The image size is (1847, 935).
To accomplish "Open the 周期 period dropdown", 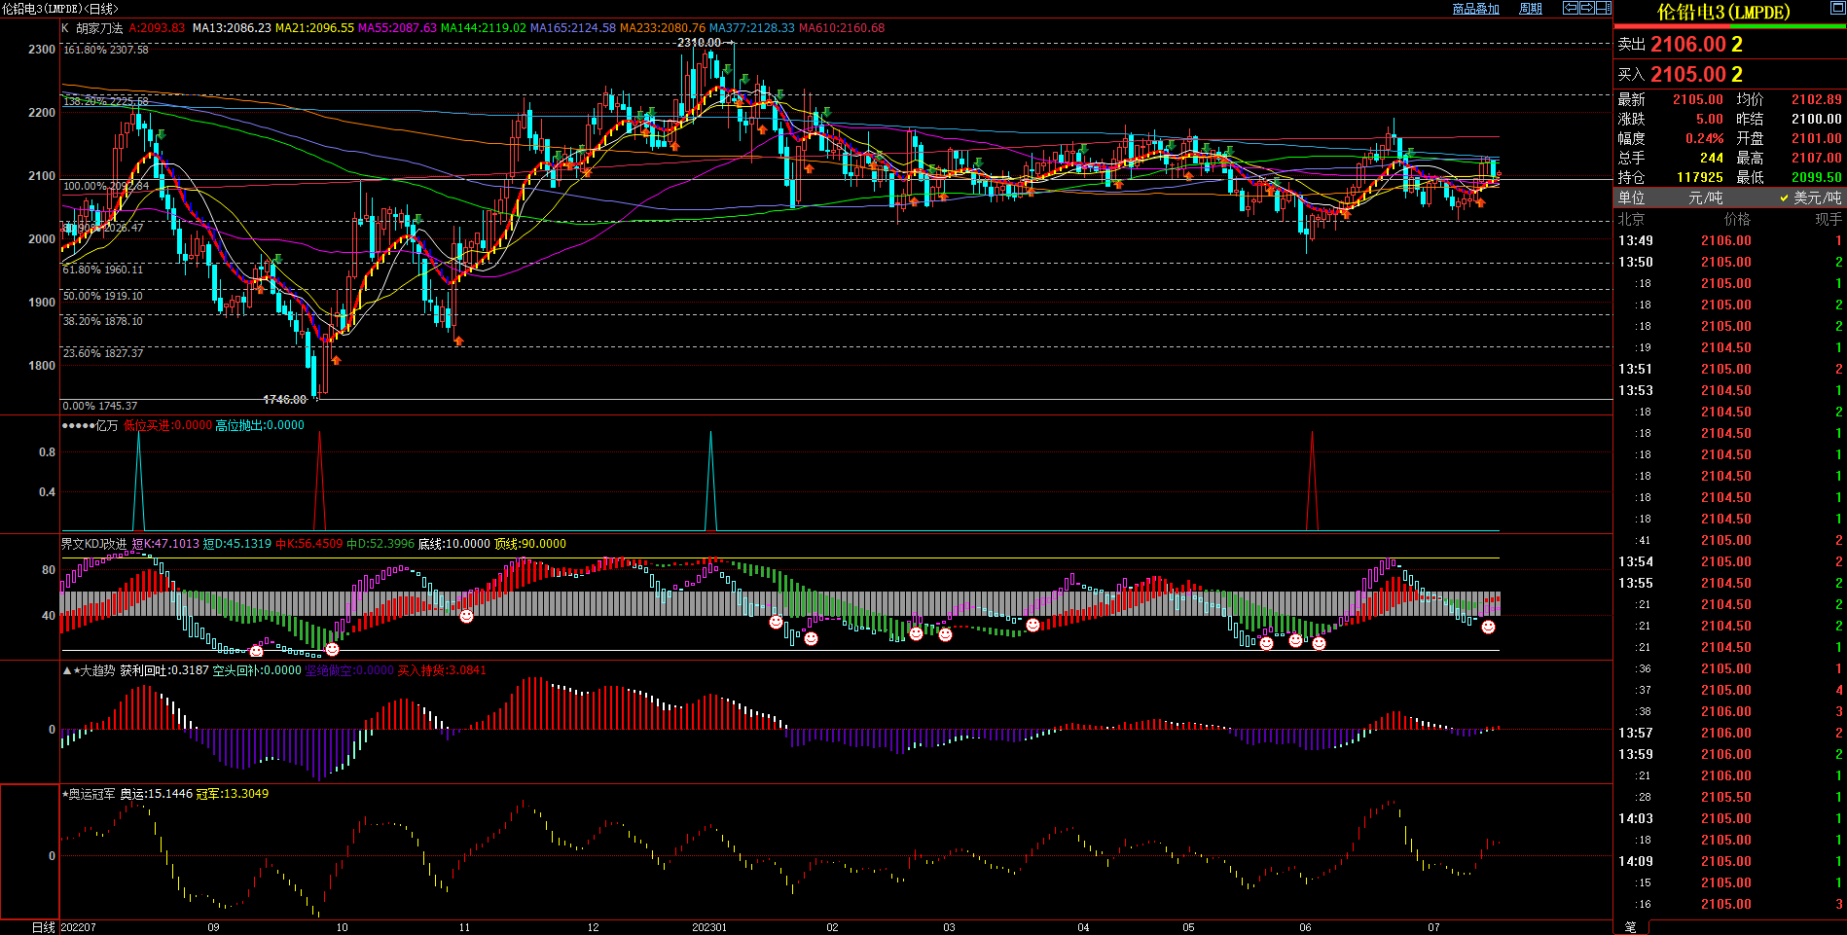I will (1531, 9).
